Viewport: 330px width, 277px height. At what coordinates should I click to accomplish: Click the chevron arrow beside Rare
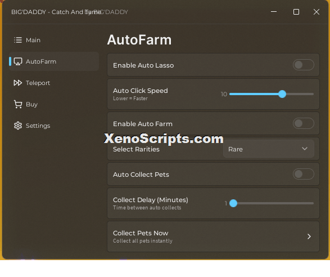pos(305,149)
